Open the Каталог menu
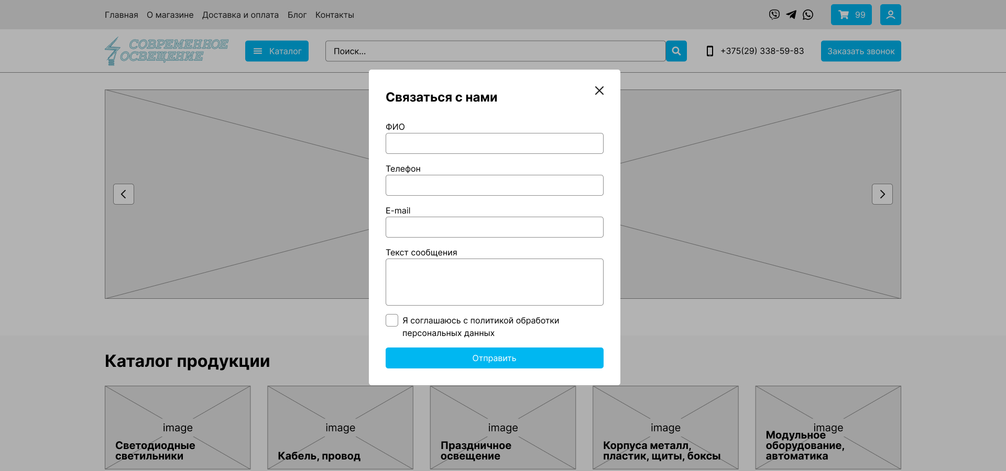The height and width of the screenshot is (471, 1006). [277, 51]
